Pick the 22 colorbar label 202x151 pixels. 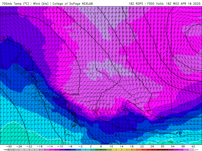click(142, 146)
